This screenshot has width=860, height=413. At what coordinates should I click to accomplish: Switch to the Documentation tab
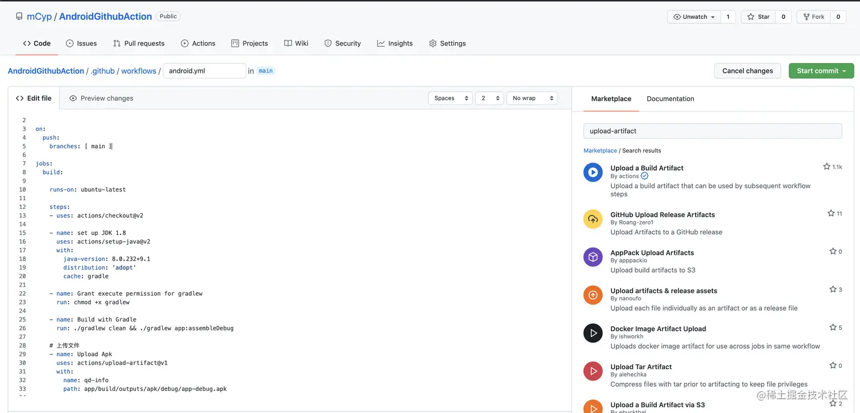[x=670, y=98]
